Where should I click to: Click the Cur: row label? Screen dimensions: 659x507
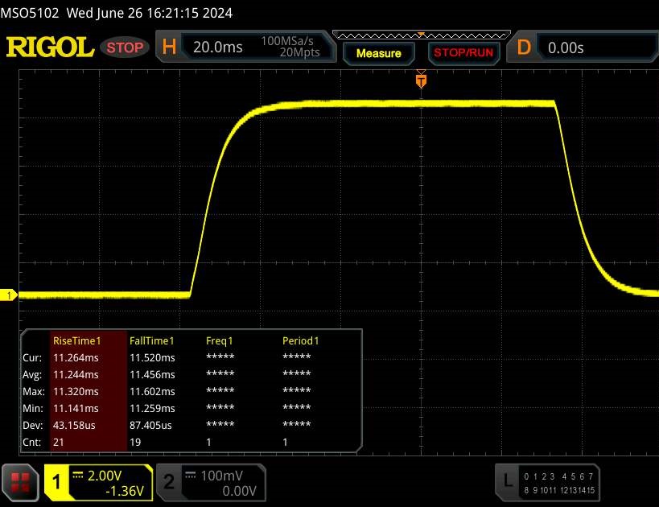32,358
